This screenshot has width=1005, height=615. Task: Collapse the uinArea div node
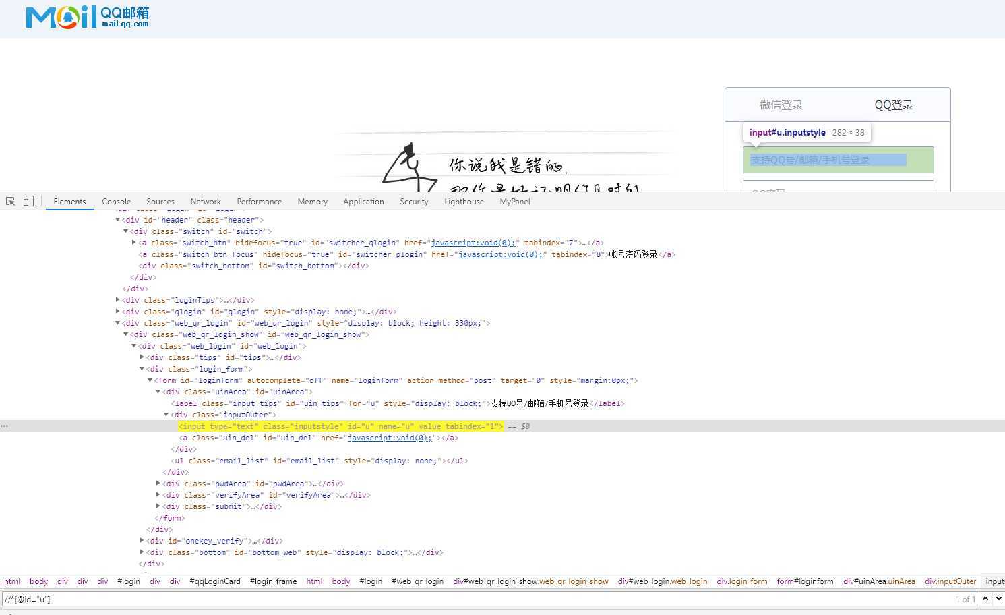(x=158, y=392)
